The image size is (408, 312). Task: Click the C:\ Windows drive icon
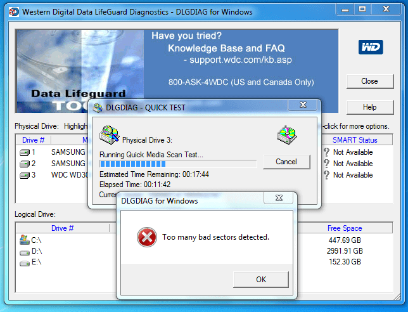tap(25, 240)
